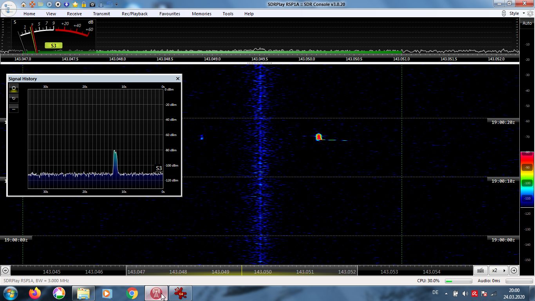Open the colorful pinwheel app in taskbar
Image resolution: width=535 pixels, height=301 pixels.
click(x=59, y=293)
